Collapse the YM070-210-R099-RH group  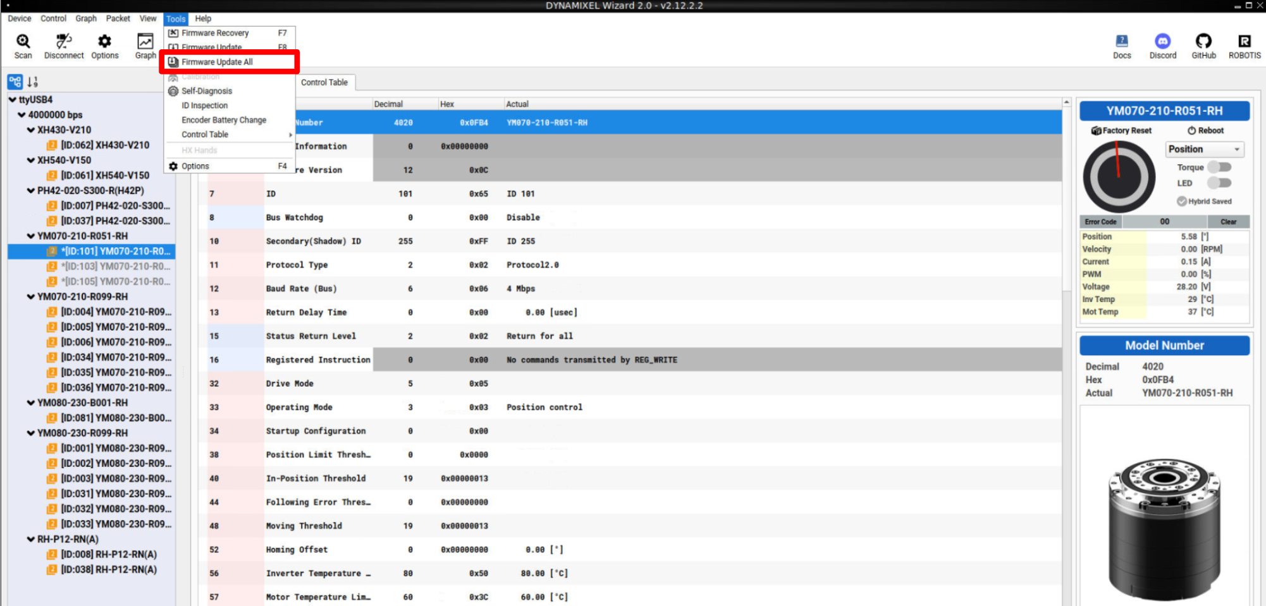30,297
